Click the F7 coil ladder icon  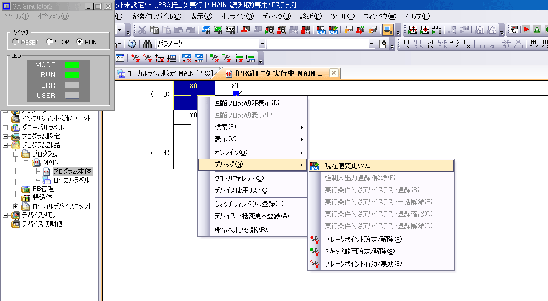[x=455, y=44]
